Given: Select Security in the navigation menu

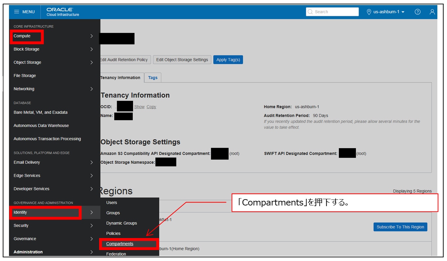Looking at the screenshot, I should point(21,226).
